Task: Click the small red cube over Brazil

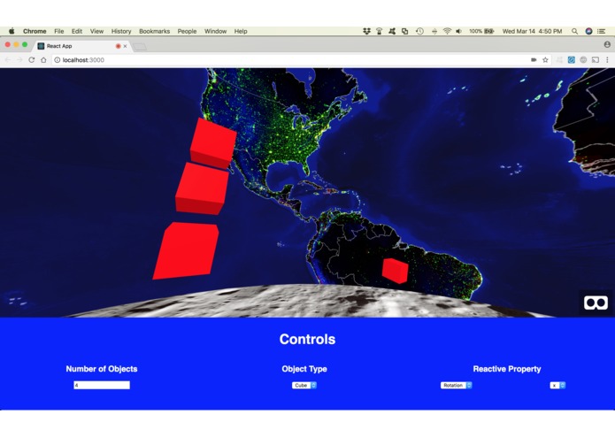Action: pos(395,271)
